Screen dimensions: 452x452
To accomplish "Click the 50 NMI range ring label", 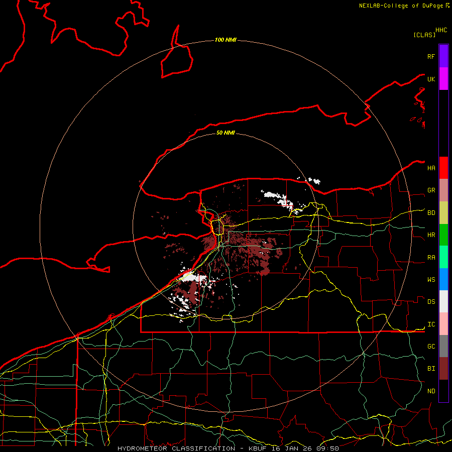I will coord(225,133).
